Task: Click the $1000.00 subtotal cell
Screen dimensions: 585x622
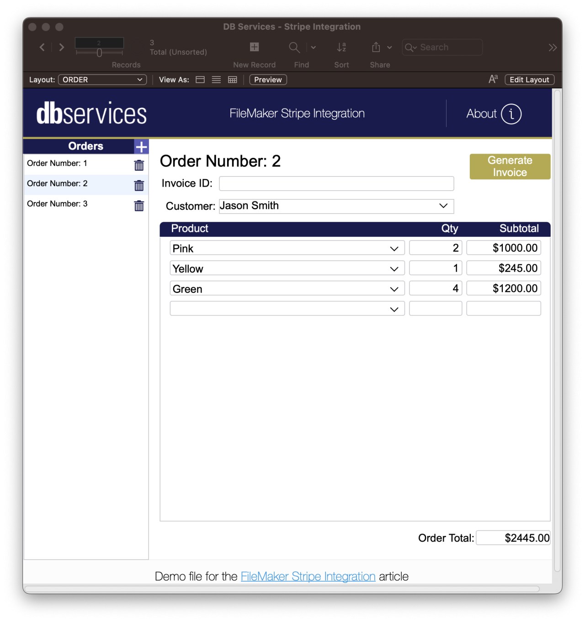Action: click(x=504, y=248)
